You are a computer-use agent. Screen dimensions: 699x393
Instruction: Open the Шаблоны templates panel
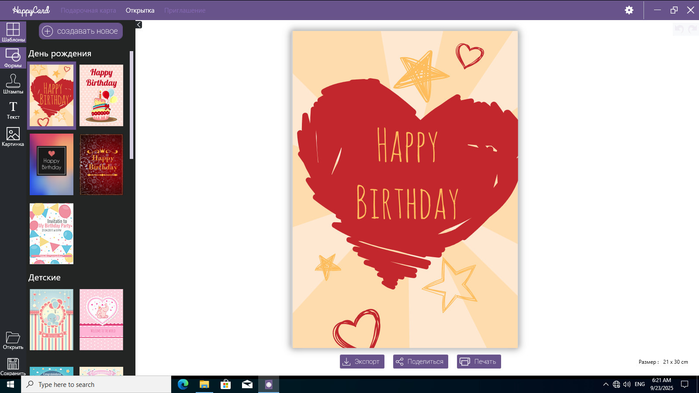click(x=13, y=32)
